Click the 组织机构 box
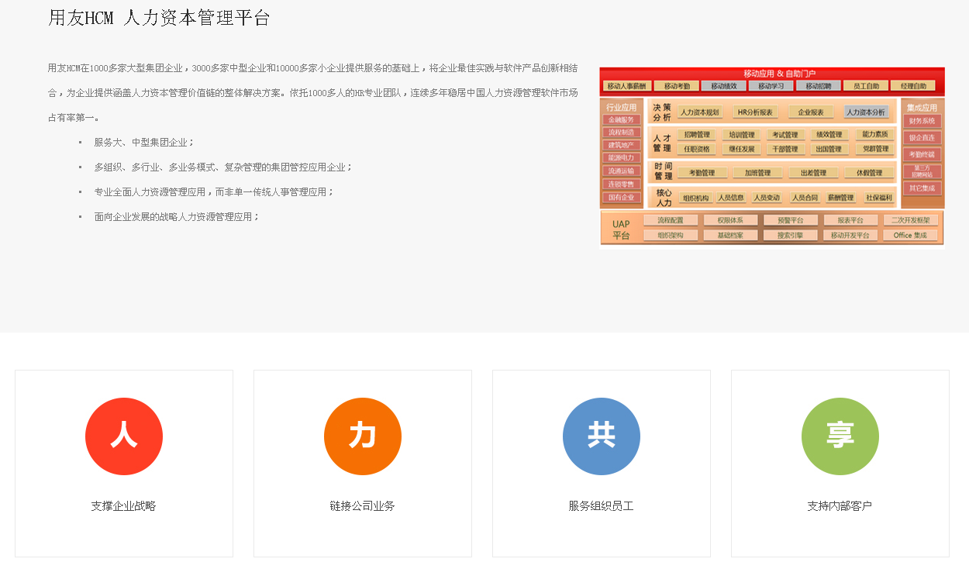969x569 pixels. (x=695, y=198)
